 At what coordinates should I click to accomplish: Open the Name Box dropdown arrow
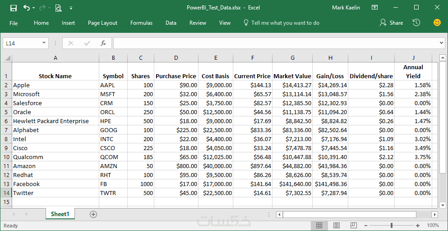click(x=44, y=43)
